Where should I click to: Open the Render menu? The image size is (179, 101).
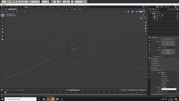click(11, 7)
